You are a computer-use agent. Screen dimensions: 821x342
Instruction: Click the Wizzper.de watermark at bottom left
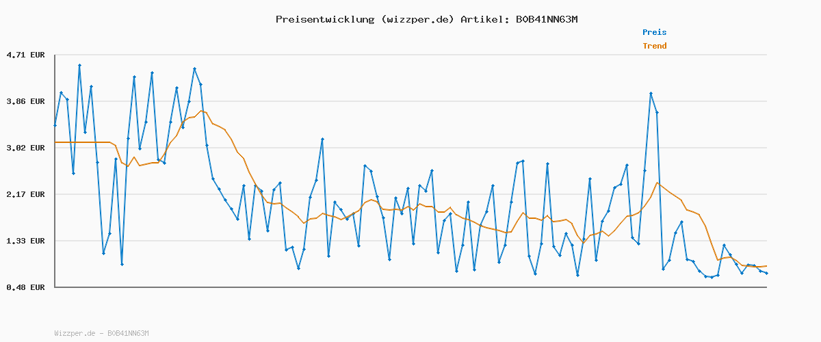tap(101, 333)
